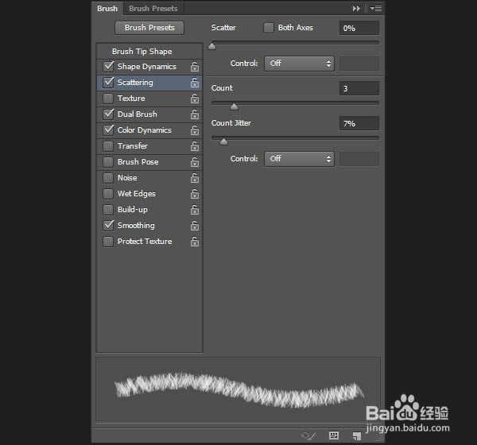Image resolution: width=477 pixels, height=445 pixels.
Task: Toggle lock icon for Brush Pose
Action: click(x=195, y=162)
